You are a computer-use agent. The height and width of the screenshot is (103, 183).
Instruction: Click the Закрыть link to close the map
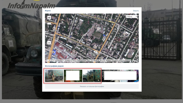pos(136,11)
